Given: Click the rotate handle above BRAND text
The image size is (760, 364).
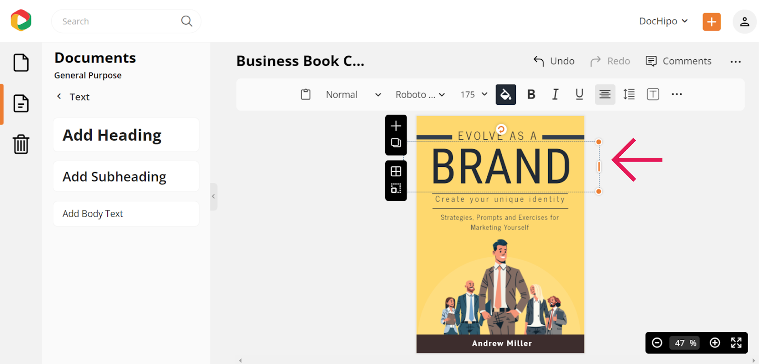Looking at the screenshot, I should click(x=501, y=129).
